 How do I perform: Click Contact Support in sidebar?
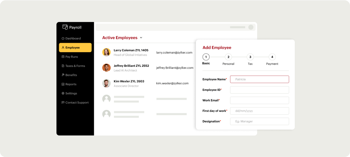pyautogui.click(x=75, y=102)
